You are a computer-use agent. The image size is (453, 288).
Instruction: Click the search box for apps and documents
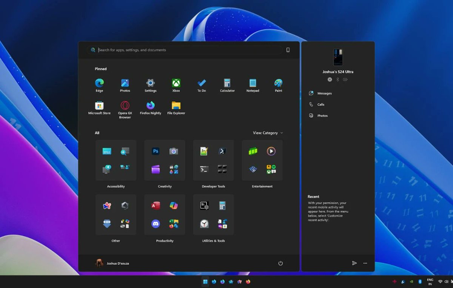coord(185,50)
